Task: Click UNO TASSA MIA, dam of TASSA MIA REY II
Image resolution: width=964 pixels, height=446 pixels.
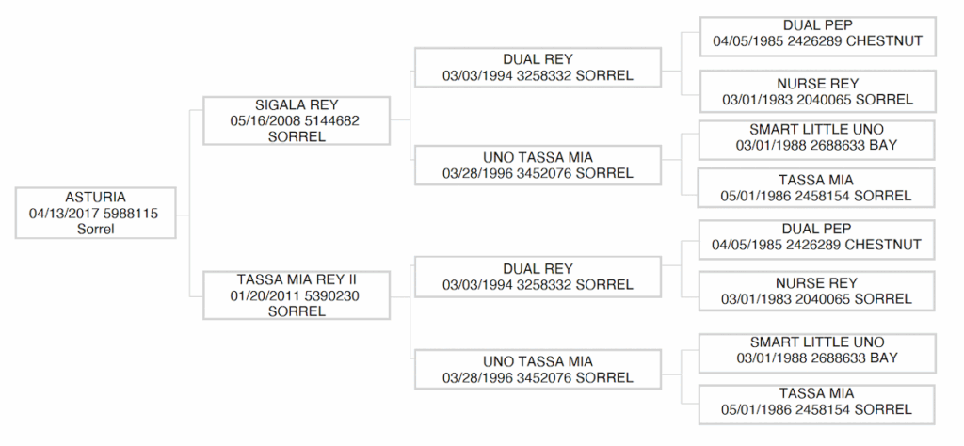Action: pos(538,369)
